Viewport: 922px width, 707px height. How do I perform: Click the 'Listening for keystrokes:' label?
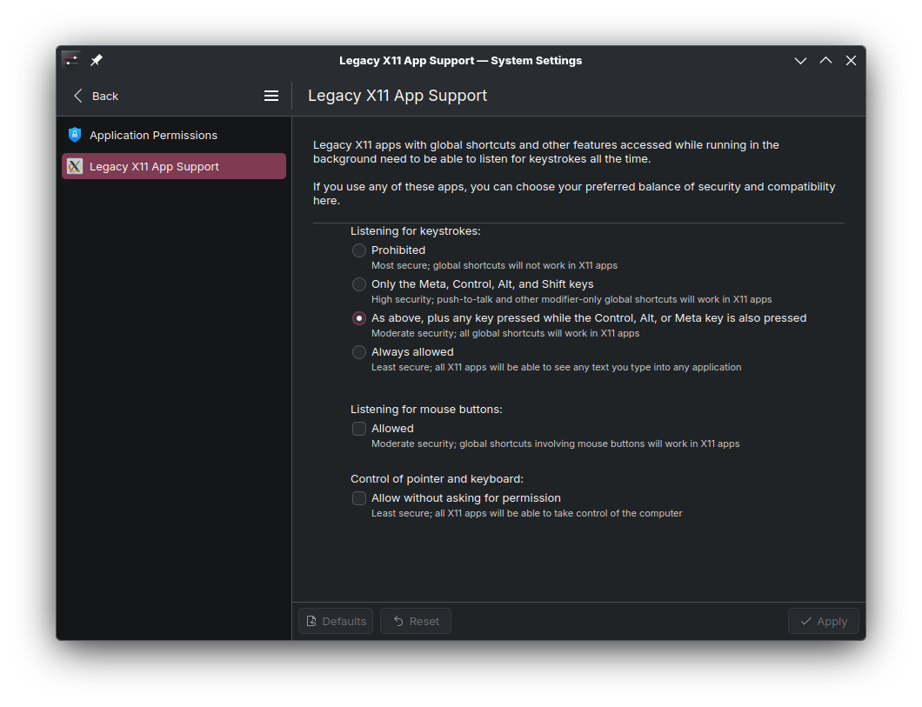(x=415, y=231)
